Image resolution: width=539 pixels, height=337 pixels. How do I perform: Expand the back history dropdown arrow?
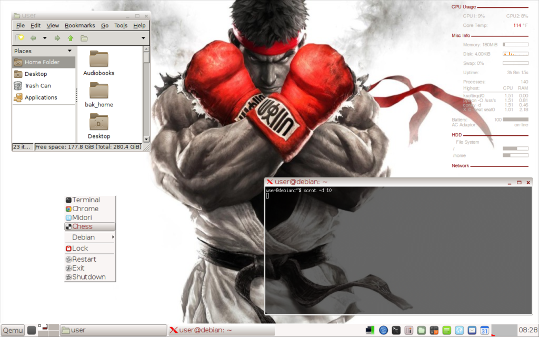click(45, 38)
